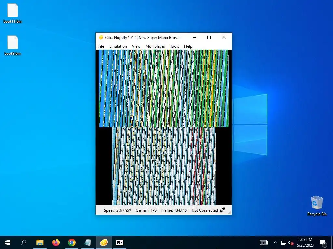Open the clock and date flyout
Screen dimensions: 333x249
tap(305, 243)
